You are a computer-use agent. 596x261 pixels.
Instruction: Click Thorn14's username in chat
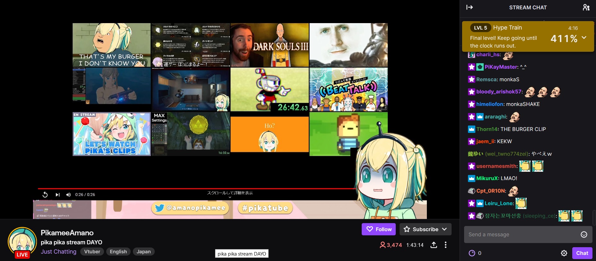point(487,129)
